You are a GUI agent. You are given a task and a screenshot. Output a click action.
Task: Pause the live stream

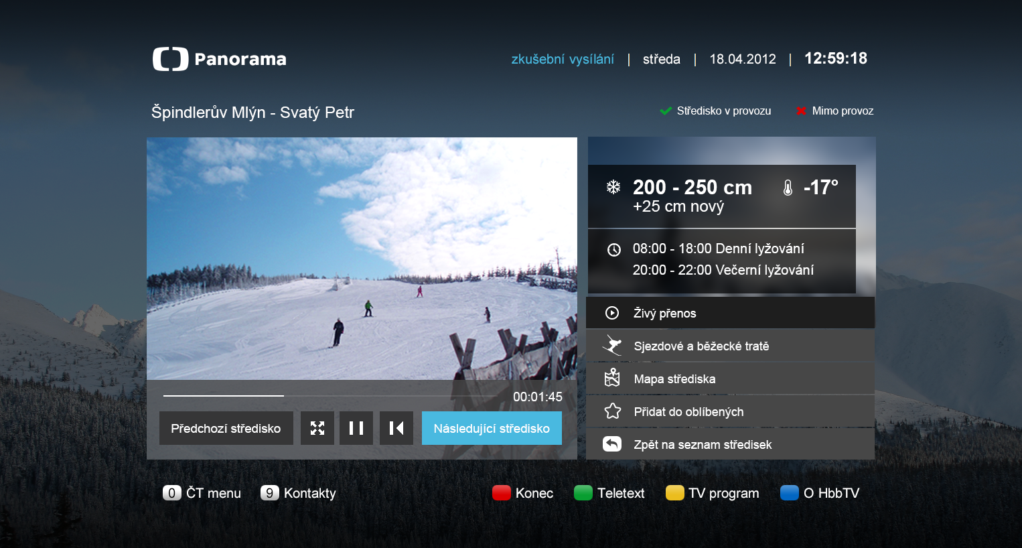pyautogui.click(x=356, y=427)
